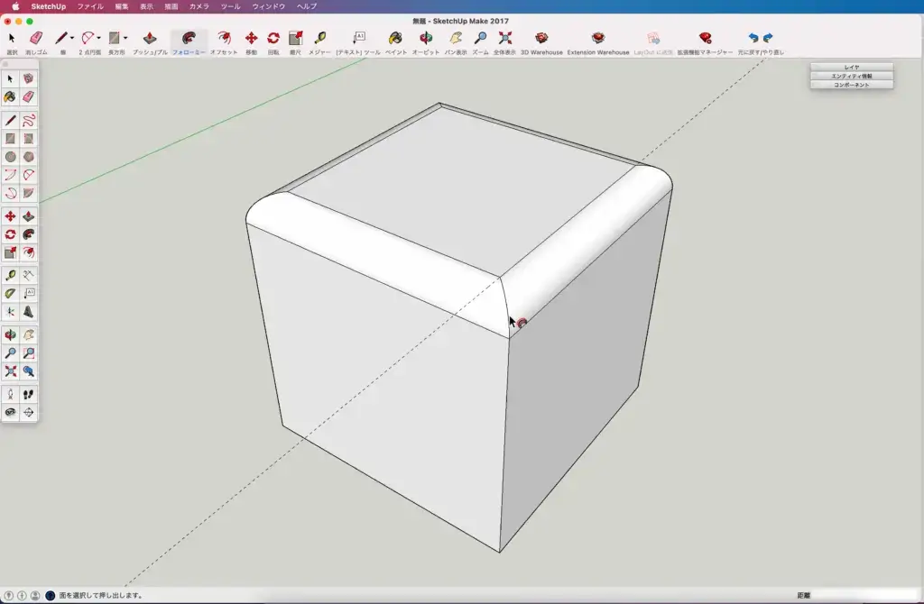
Task: Open the ヘルプ menu
Action: tap(307, 6)
